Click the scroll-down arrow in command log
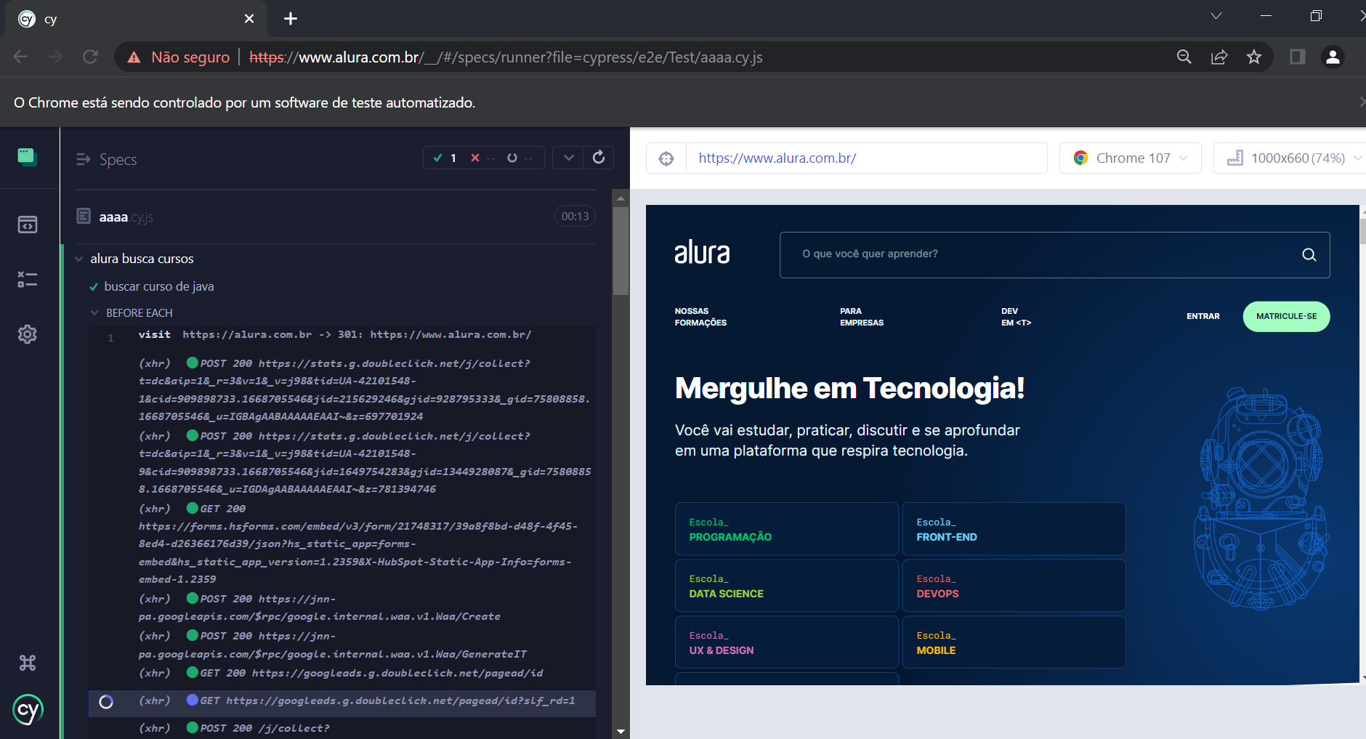The width and height of the screenshot is (1366, 739). click(621, 732)
